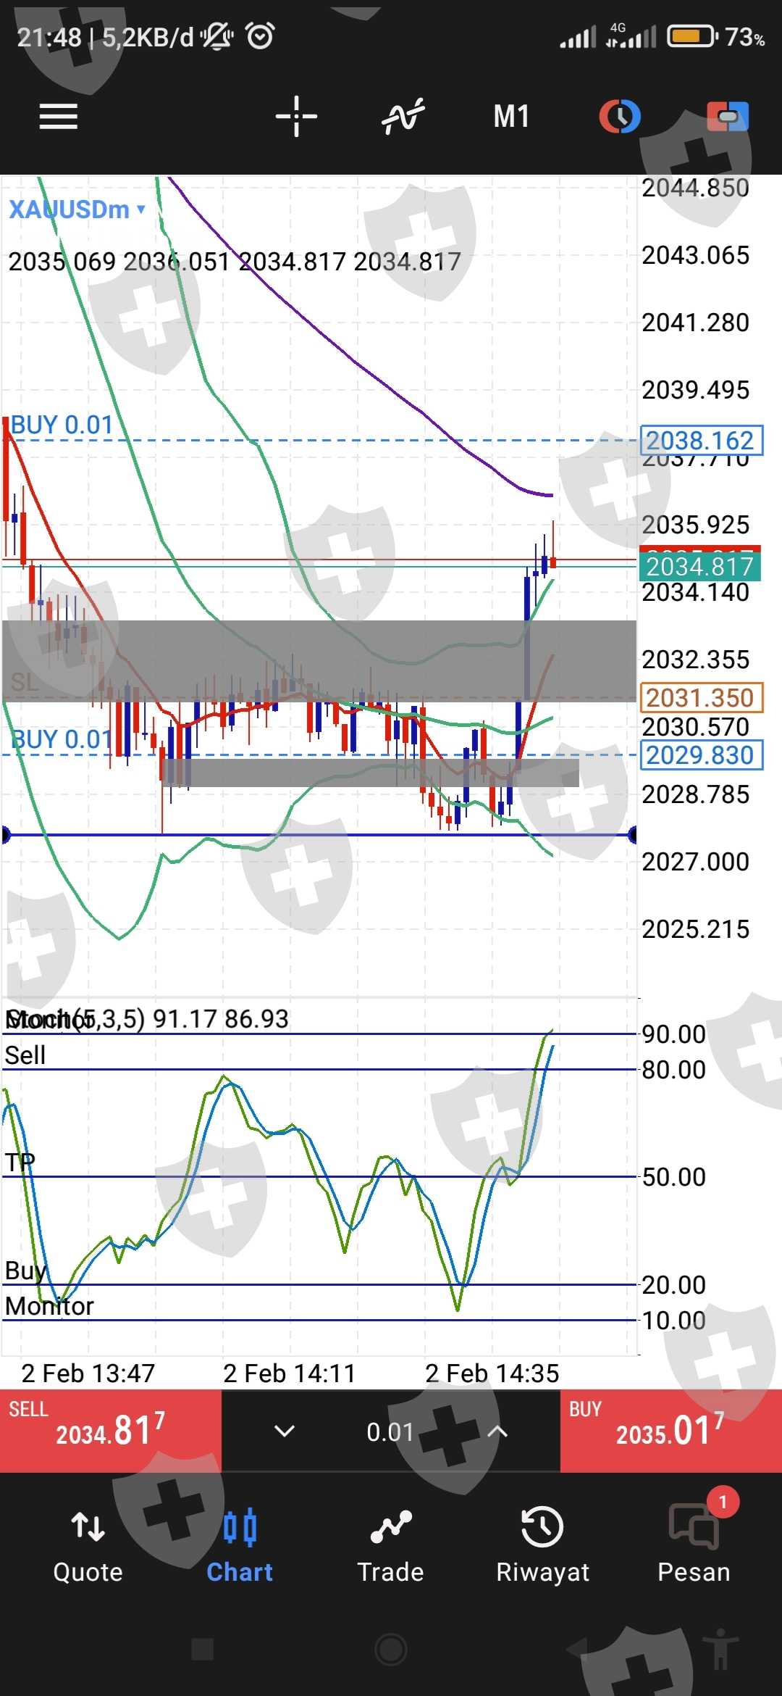Expand the XAUUSDm symbol selector
This screenshot has height=1696, width=782.
pyautogui.click(x=77, y=209)
